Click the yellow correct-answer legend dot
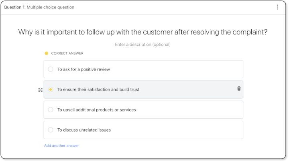The width and height of the screenshot is (289, 162). click(47, 53)
